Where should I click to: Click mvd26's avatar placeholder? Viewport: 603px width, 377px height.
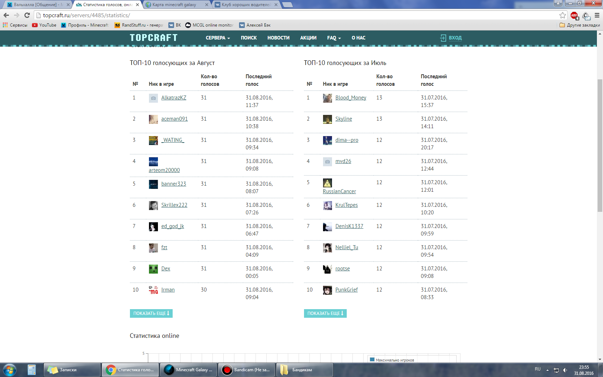(x=327, y=162)
